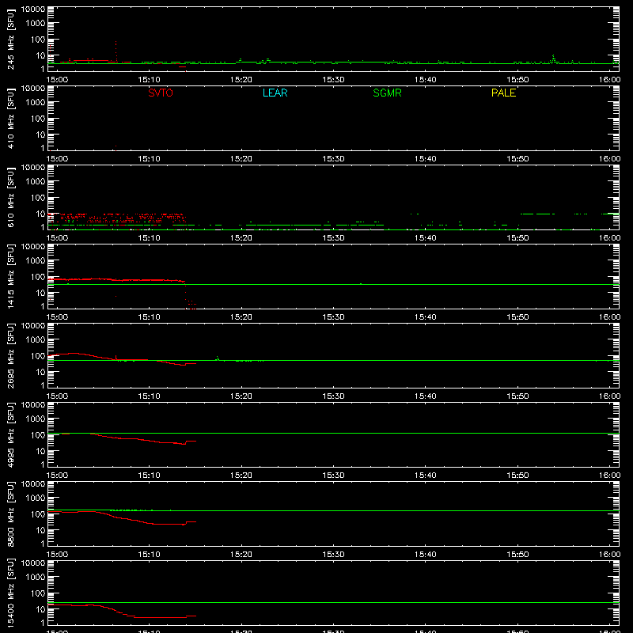
Task: Click 15:30 tick under the 245 MHz plot
Action: (x=333, y=80)
